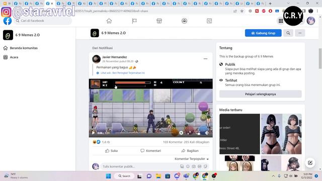The width and height of the screenshot is (322, 181).
Task: Open Gaming icon in top navigation
Action: 209,21
